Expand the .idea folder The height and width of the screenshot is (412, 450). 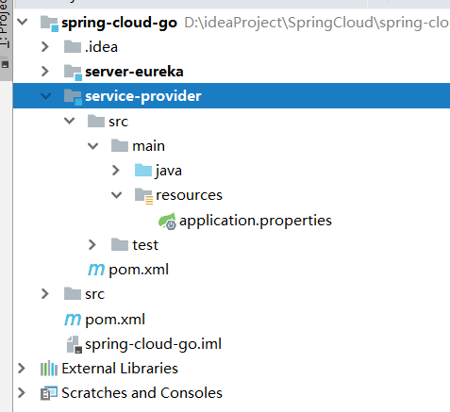[45, 47]
